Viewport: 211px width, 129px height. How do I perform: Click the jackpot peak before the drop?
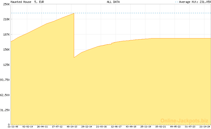coord(74,13)
